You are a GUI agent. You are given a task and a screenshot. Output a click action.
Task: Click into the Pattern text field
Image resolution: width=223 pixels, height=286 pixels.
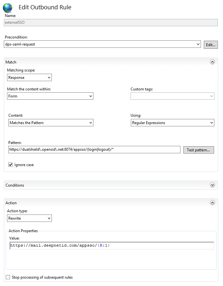tap(94, 150)
